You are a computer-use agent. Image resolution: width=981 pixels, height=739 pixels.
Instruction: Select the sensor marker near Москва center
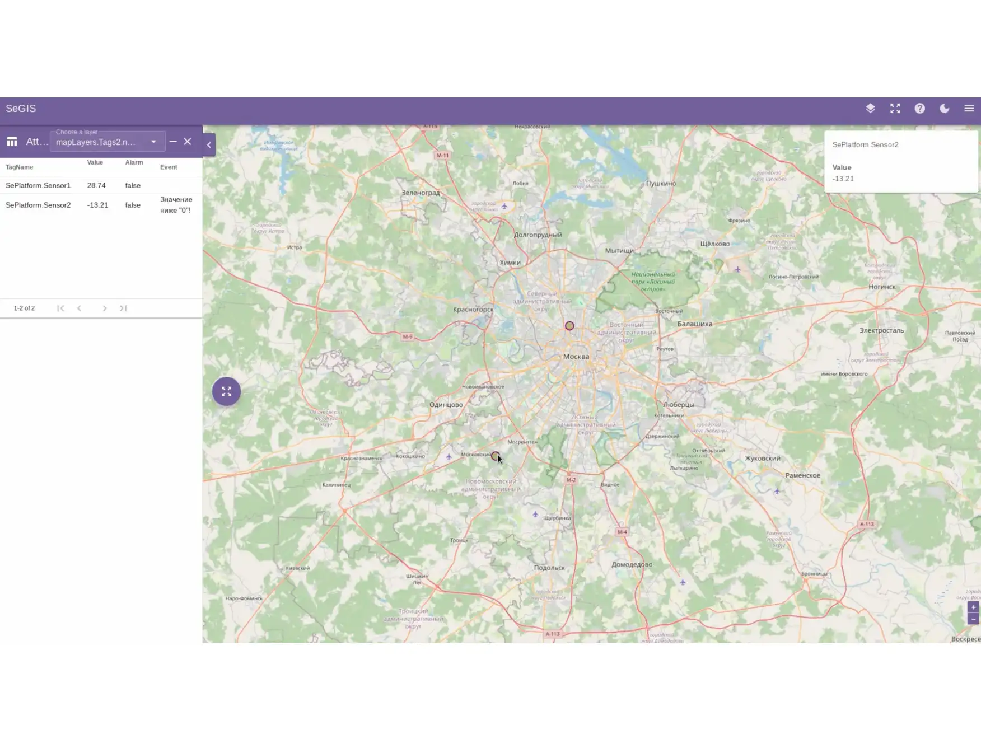569,325
